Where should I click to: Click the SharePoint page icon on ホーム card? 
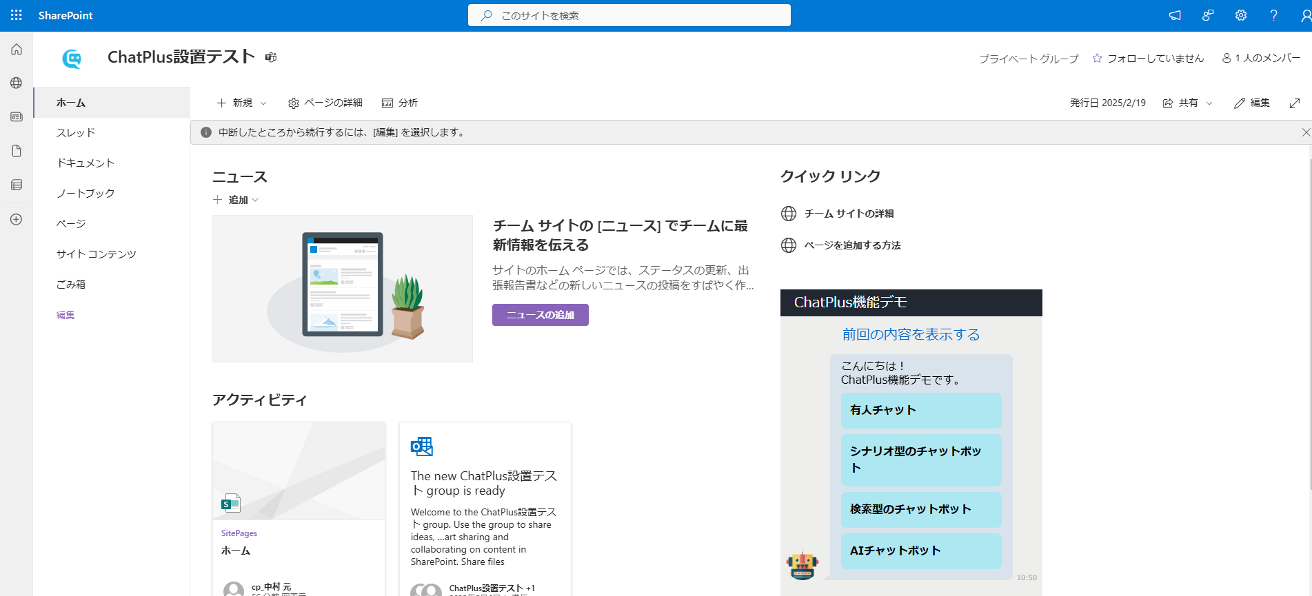click(x=231, y=503)
